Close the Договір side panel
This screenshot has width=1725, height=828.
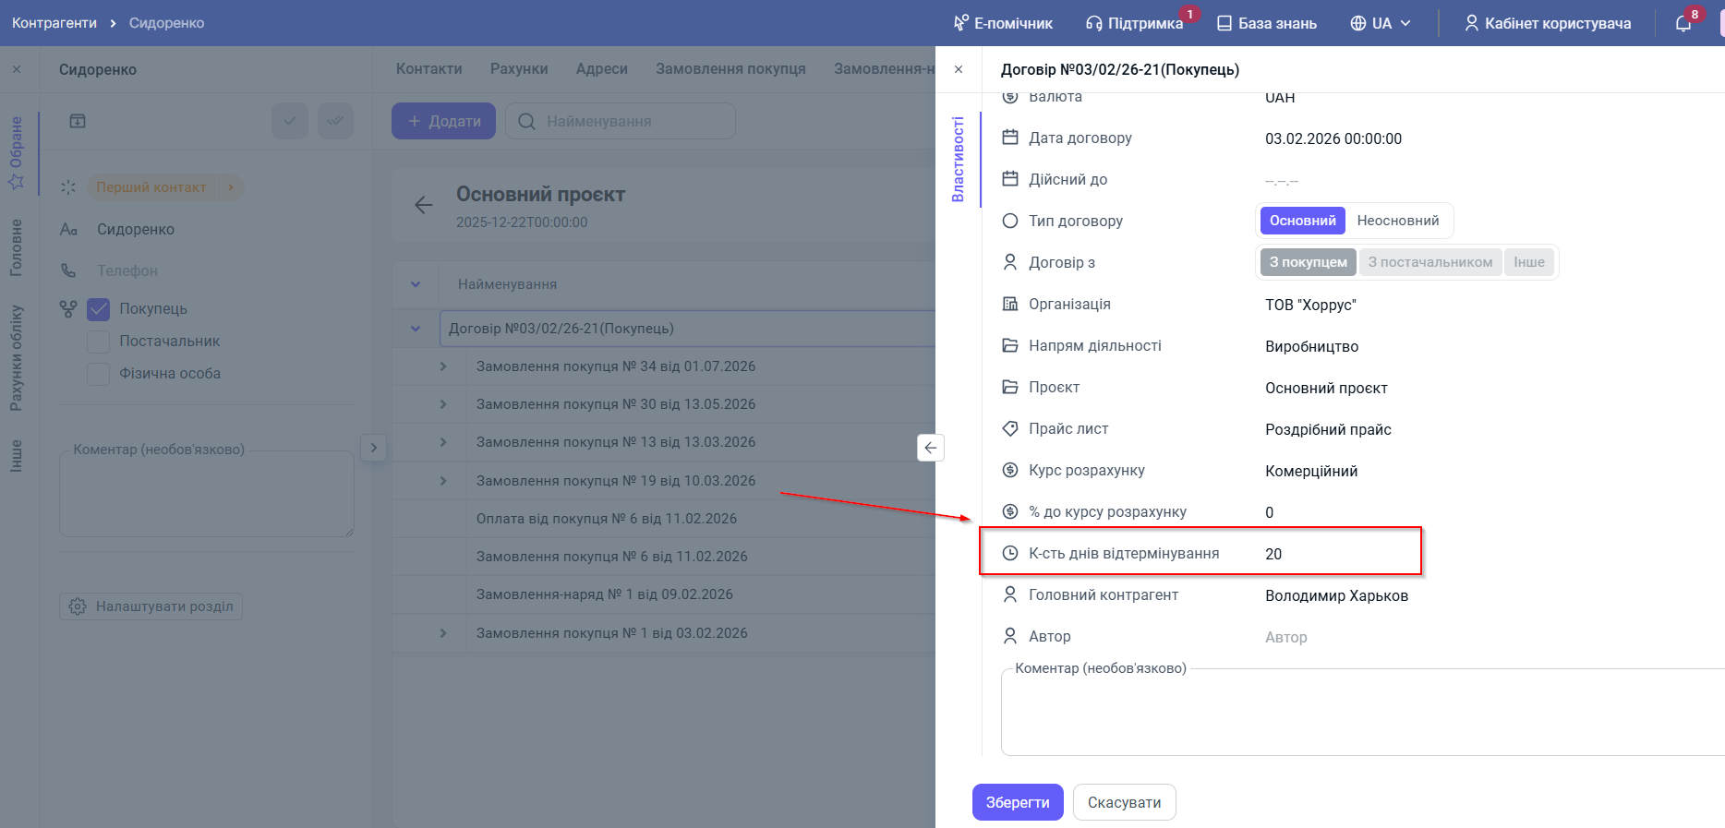(959, 69)
